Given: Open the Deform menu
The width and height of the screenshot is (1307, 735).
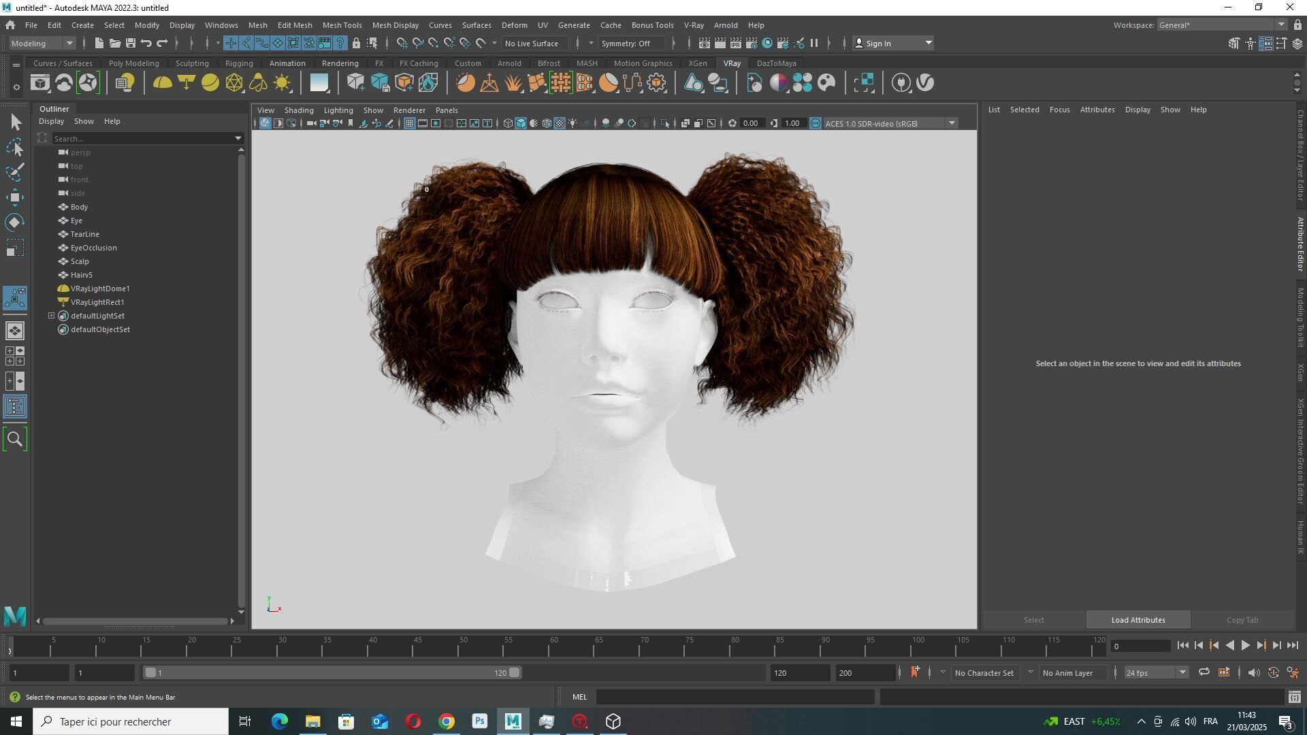Looking at the screenshot, I should 514,25.
